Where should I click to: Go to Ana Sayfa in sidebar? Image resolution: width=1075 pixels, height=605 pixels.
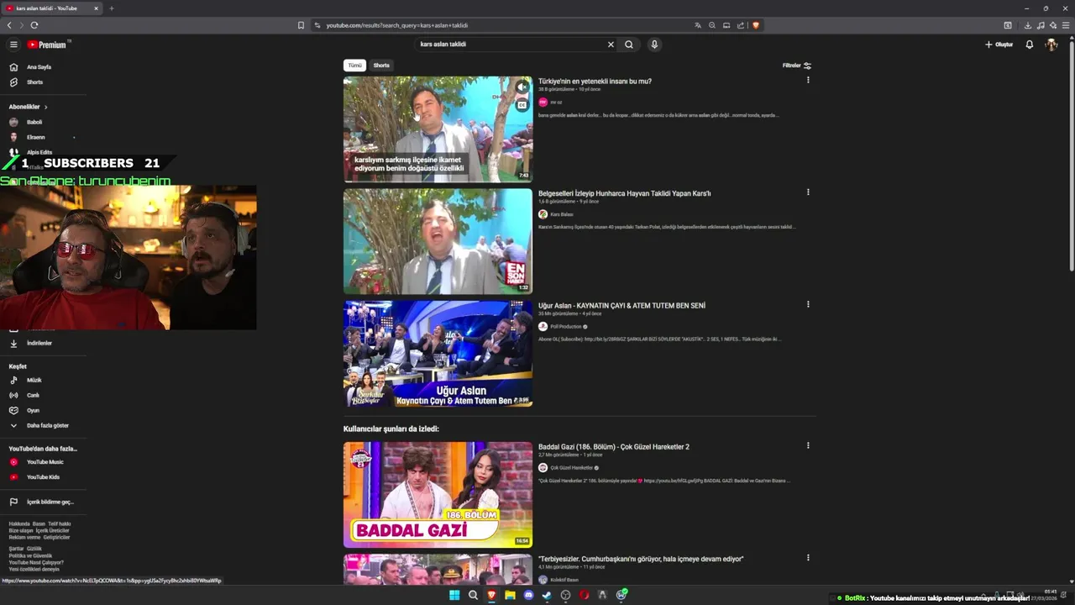(39, 67)
